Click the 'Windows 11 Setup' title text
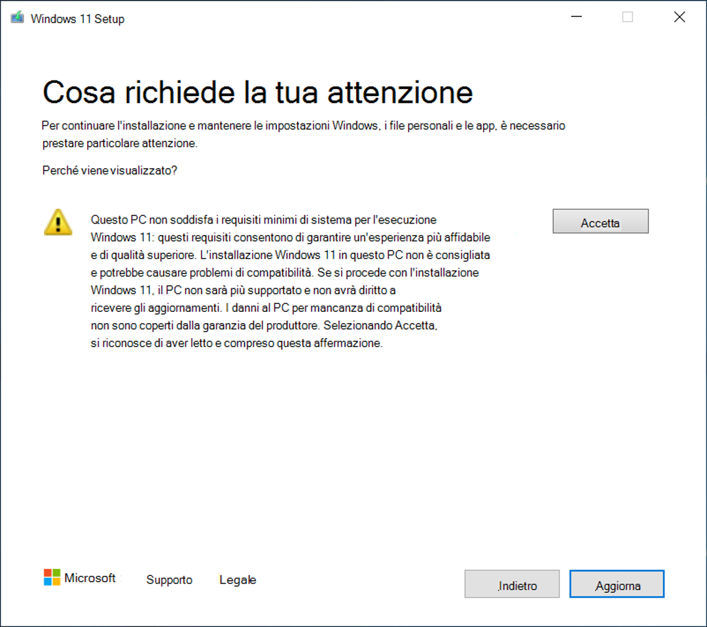This screenshot has width=707, height=627. 77,19
